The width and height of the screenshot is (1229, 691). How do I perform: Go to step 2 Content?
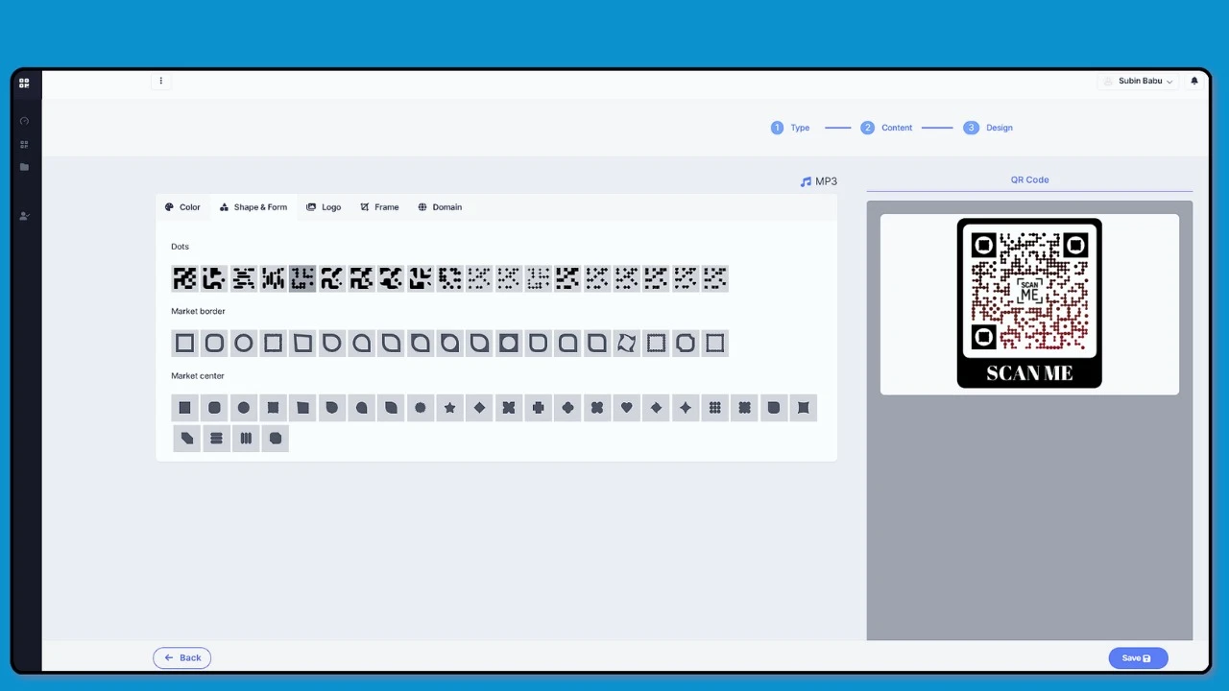(x=886, y=128)
